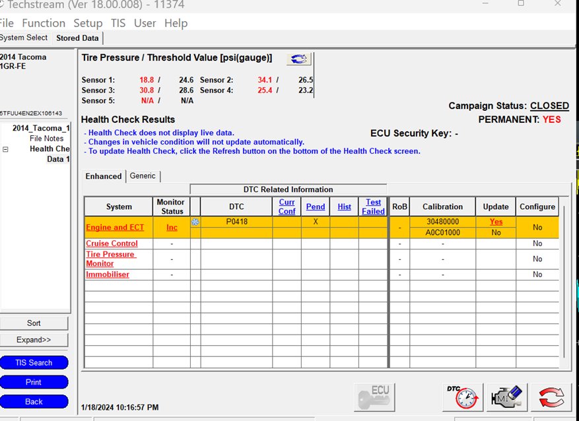The height and width of the screenshot is (421, 579).
Task: Click the timestamp 1/18/2024 10:16:57 PM
Action: (x=119, y=407)
